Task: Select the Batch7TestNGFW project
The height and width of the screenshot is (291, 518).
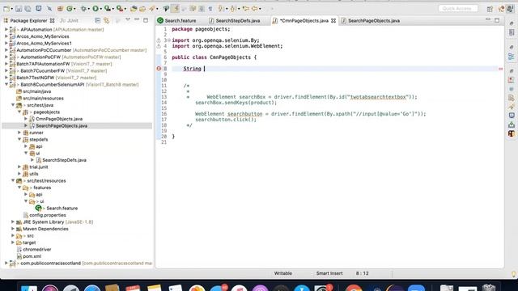Action: coord(36,78)
